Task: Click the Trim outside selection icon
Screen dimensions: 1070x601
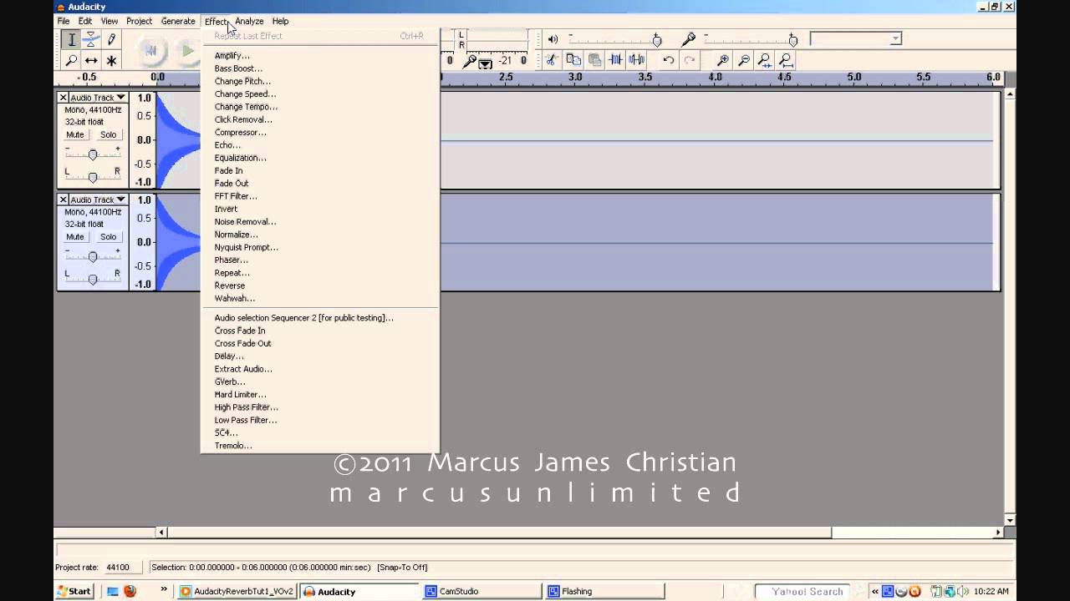Action: (615, 60)
